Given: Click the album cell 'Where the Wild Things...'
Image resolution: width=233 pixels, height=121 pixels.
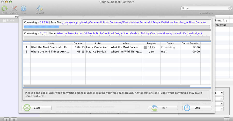Looking at the screenshot, I should 126,52.
